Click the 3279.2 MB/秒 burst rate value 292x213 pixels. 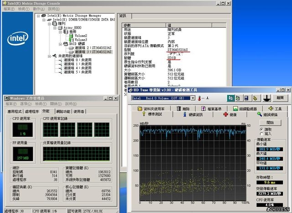point(270,193)
